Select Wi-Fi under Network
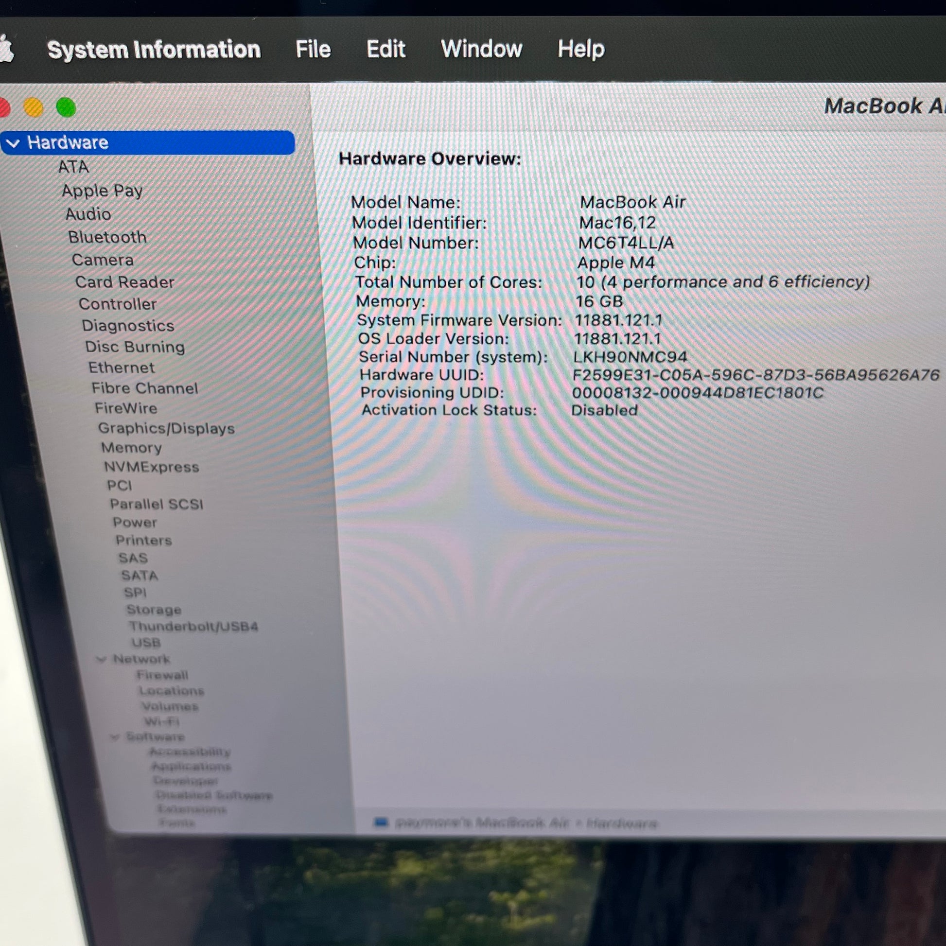Viewport: 946px width, 946px height. [161, 721]
